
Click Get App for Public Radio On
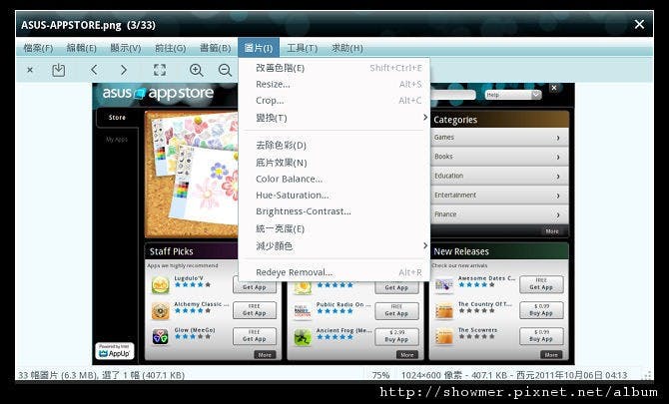point(396,310)
